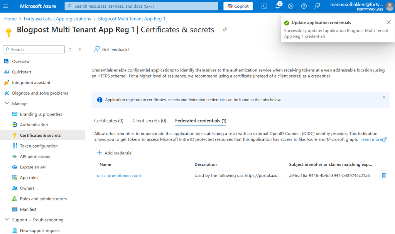
Task: Collapse the Manage section
Action: [7, 103]
